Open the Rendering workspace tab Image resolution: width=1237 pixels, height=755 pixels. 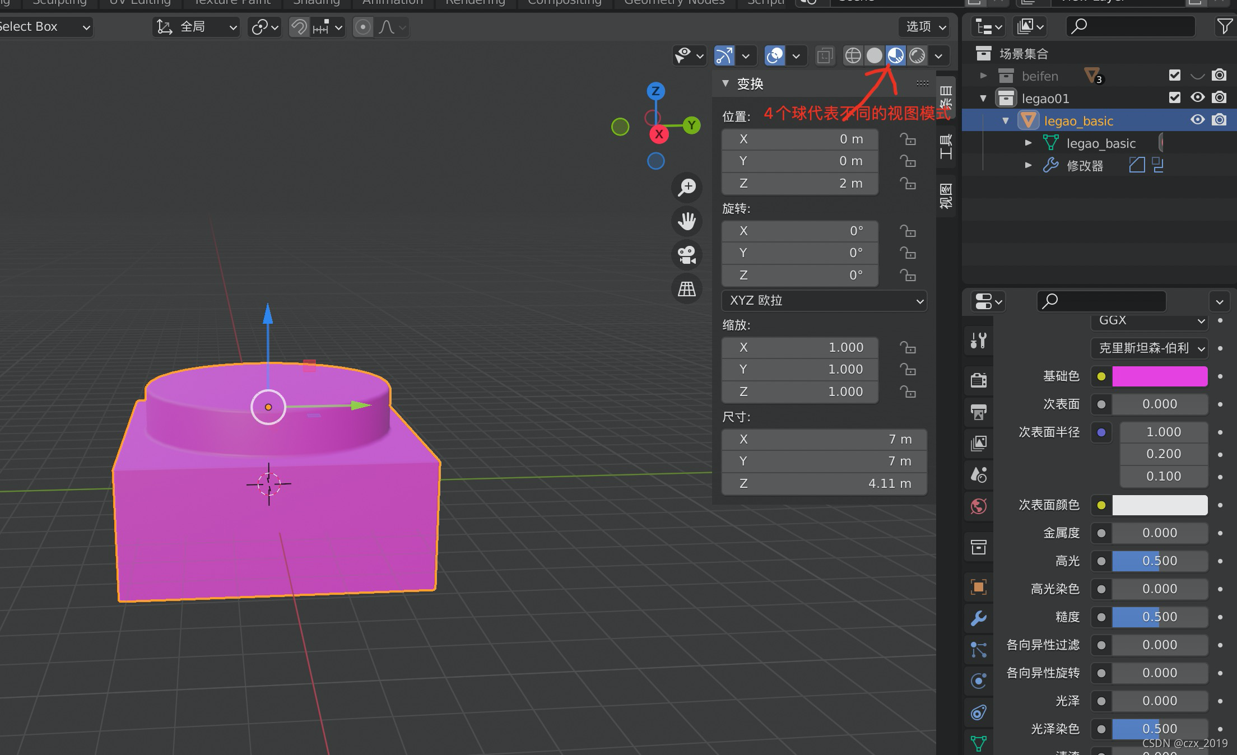pyautogui.click(x=475, y=2)
